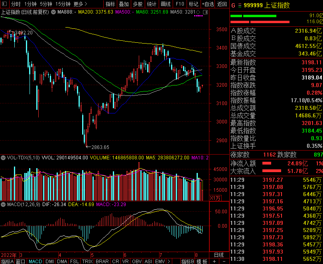Click the square panel icon after MA50
This screenshot has height=264, width=323.
click(x=205, y=12)
